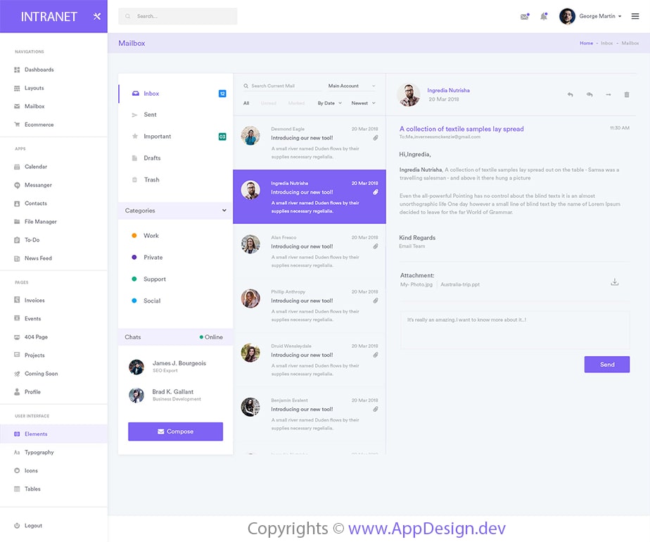The width and height of the screenshot is (650, 542).
Task: Click the notifications bell icon
Action: pos(544,15)
